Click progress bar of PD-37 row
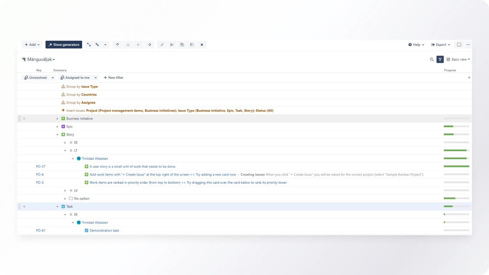489x275 pixels. tap(456, 166)
